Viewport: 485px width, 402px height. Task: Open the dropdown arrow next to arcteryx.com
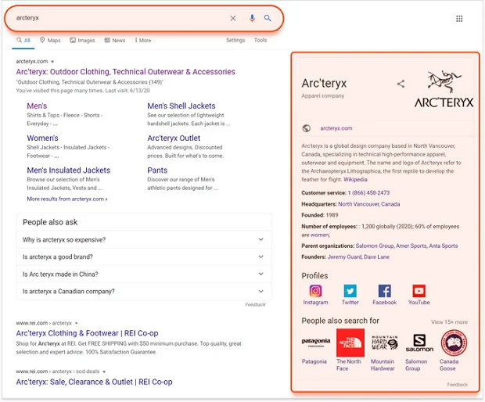52,62
